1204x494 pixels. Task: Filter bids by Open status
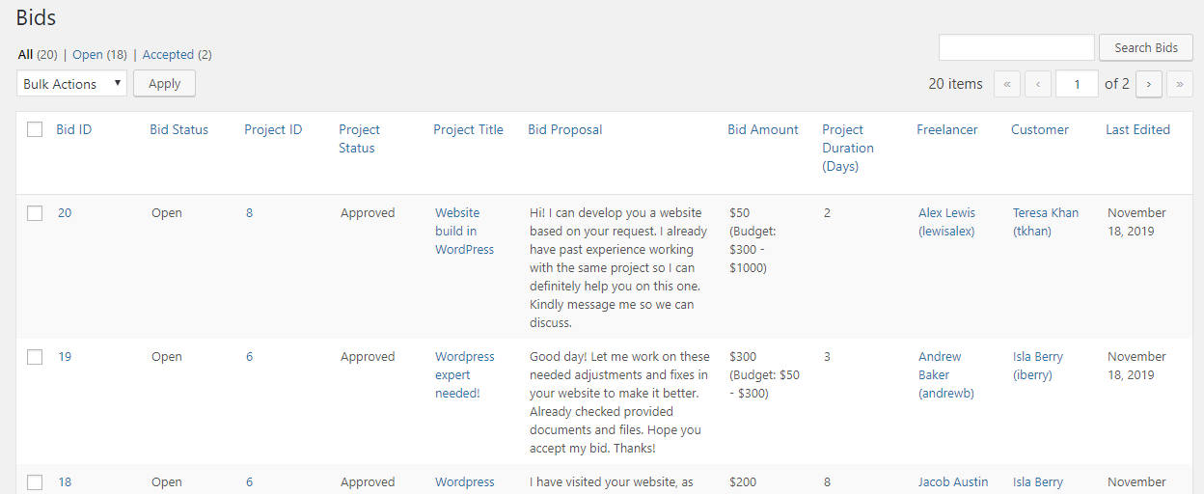coord(87,55)
